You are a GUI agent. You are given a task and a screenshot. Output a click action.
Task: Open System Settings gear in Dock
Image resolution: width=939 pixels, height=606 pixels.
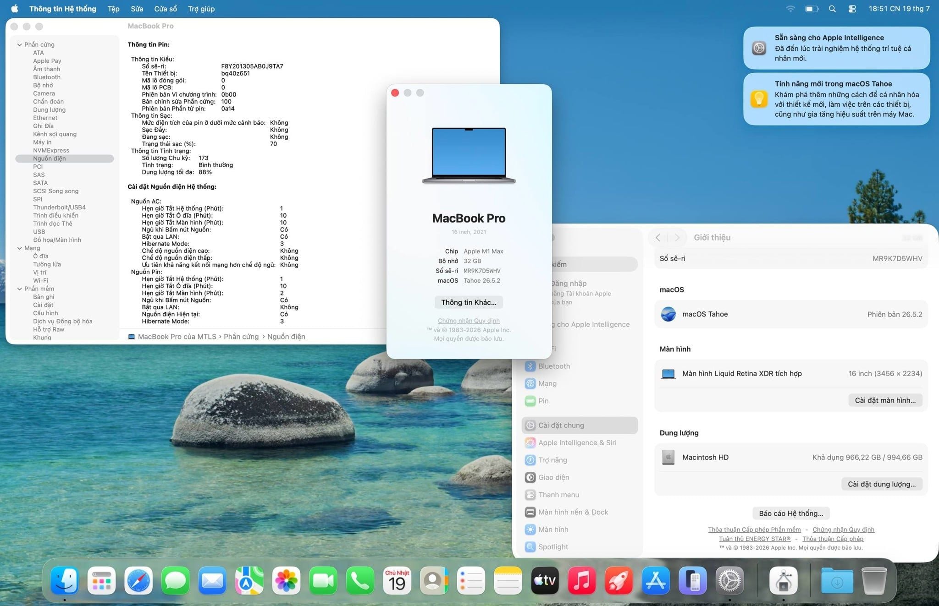[x=730, y=581]
